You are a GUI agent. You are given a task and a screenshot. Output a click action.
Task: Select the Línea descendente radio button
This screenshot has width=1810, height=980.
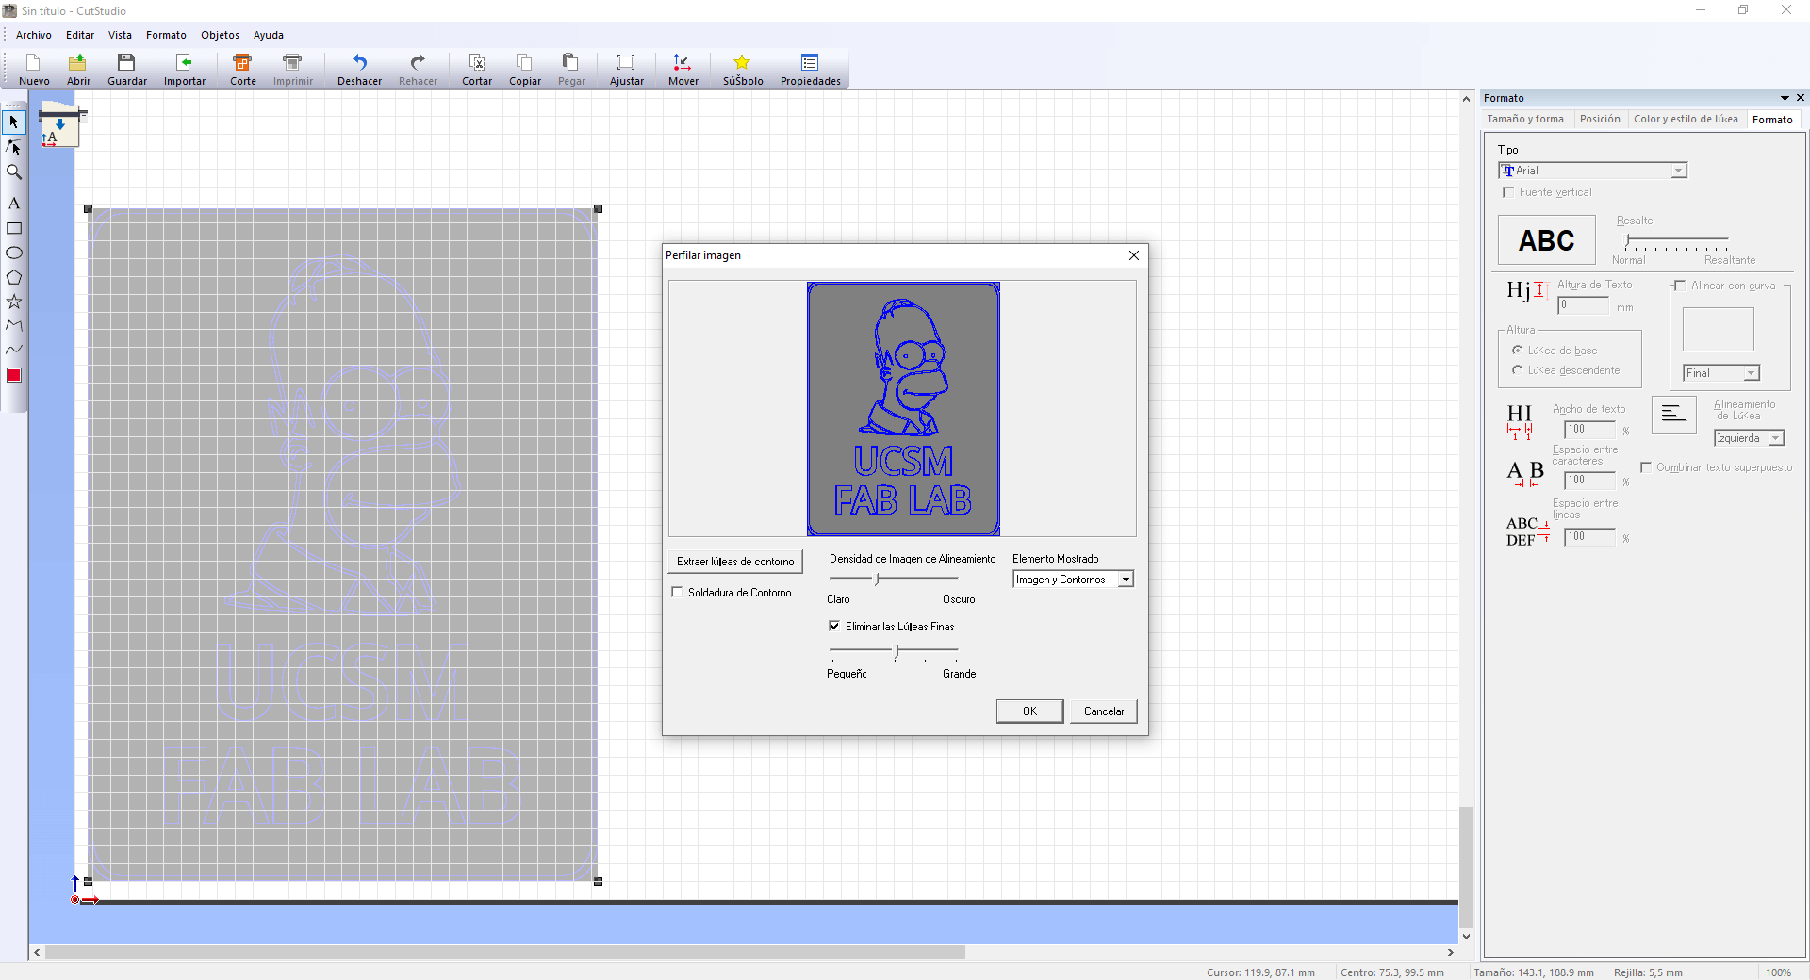coord(1517,370)
